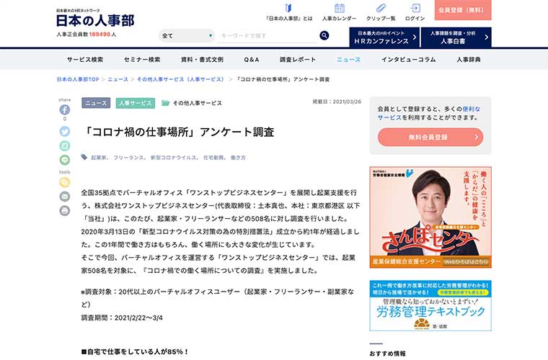The width and height of the screenshot is (548, 360).
Task: Expand 人事白書 banner arrow
Action: click(x=486, y=37)
